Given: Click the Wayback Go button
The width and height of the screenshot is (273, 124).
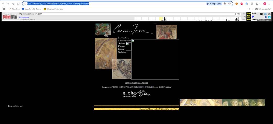Looking at the screenshot, I should pyautogui.click(x=238, y=14).
